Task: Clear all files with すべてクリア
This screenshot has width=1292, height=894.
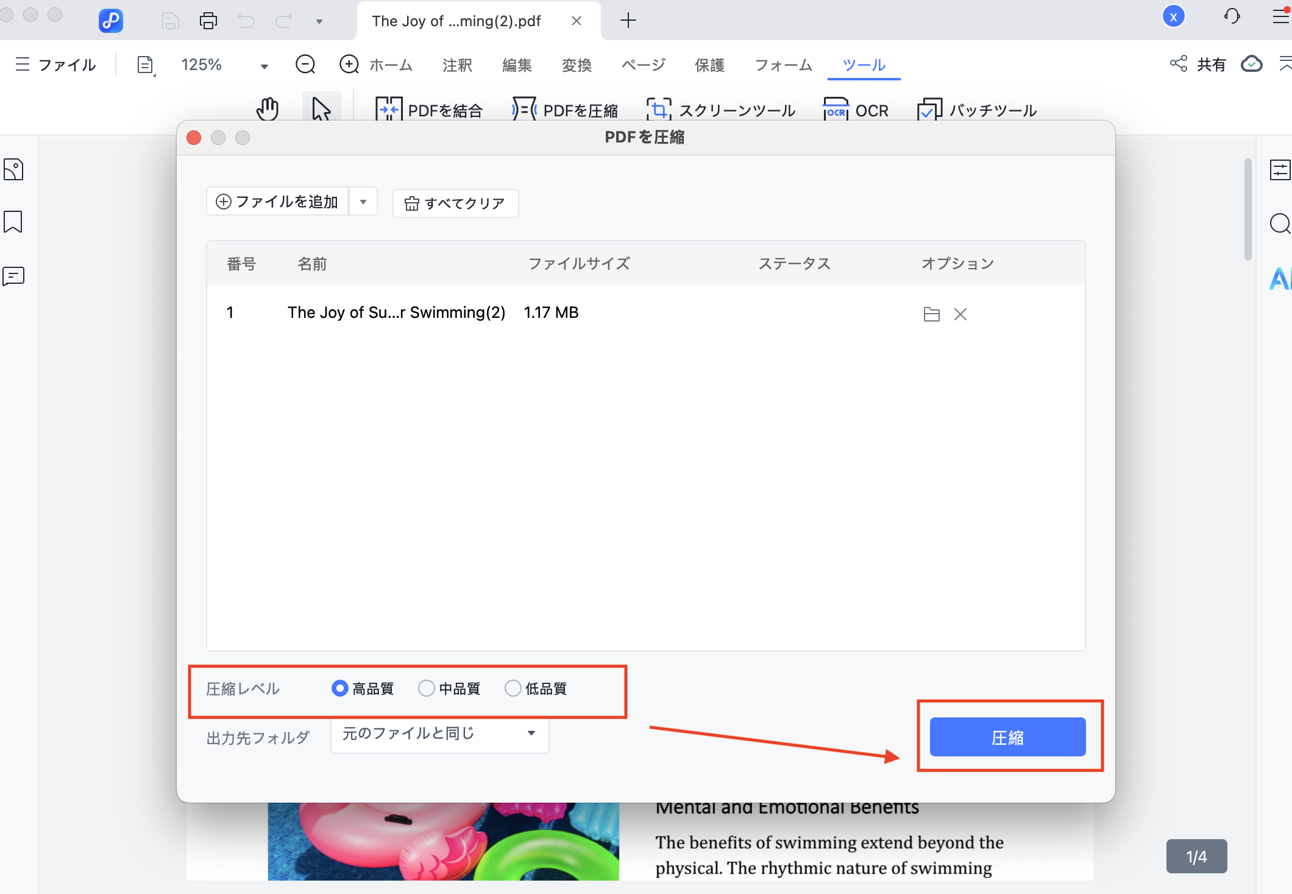Action: pyautogui.click(x=455, y=203)
